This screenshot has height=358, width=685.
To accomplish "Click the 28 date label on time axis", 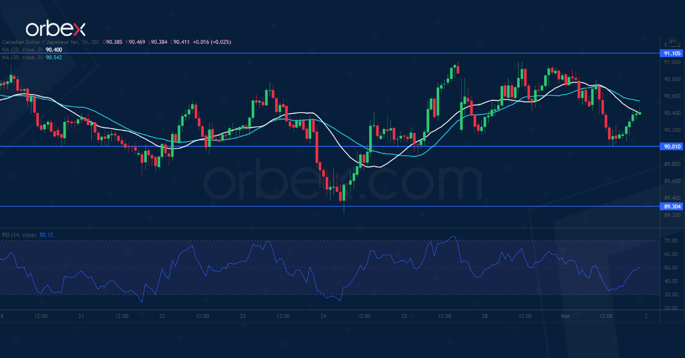I will pyautogui.click(x=485, y=316).
